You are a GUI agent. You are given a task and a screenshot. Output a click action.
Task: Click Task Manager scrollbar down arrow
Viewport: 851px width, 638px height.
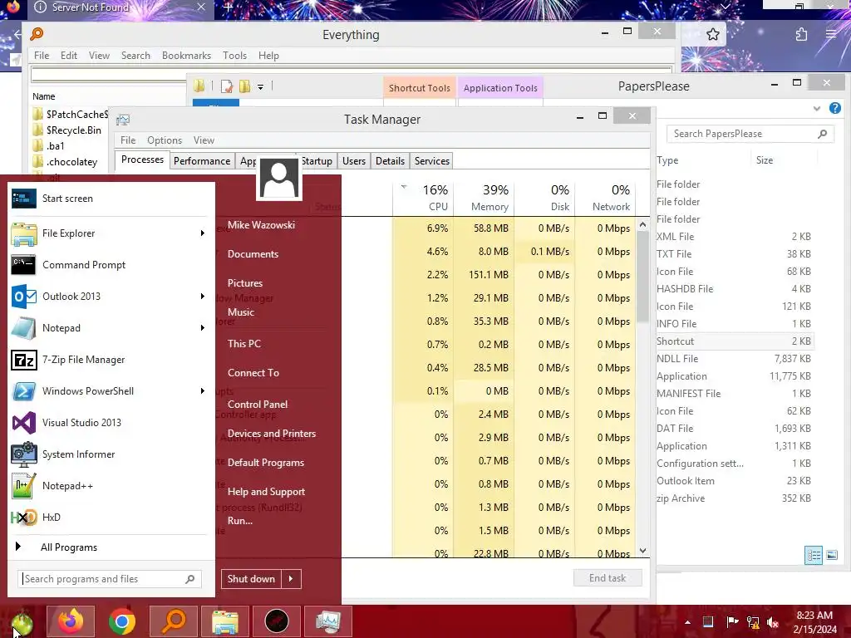click(642, 551)
